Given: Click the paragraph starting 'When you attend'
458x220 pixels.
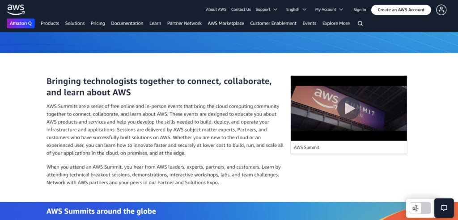Looking at the screenshot, I should coord(164,175).
